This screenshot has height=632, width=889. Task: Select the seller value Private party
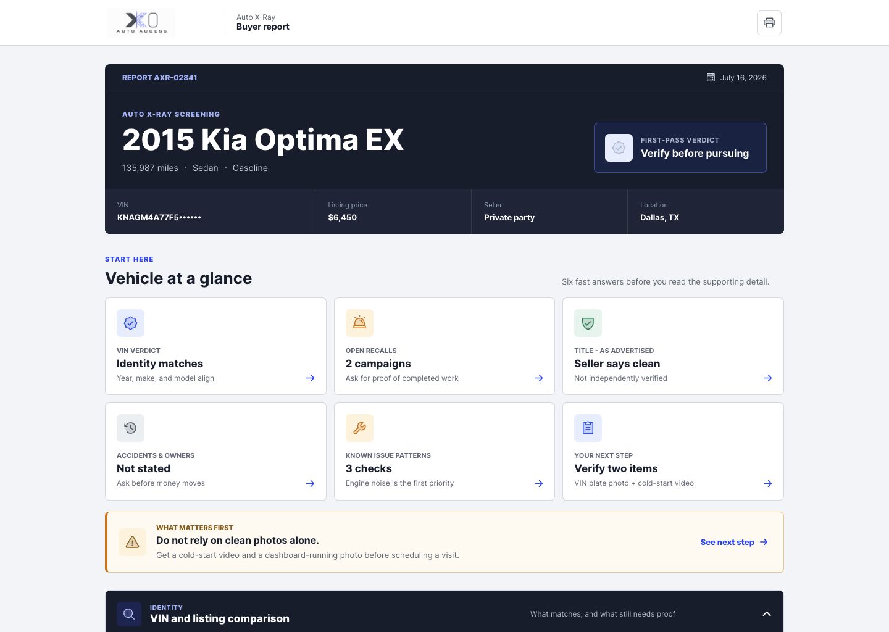[x=509, y=217]
